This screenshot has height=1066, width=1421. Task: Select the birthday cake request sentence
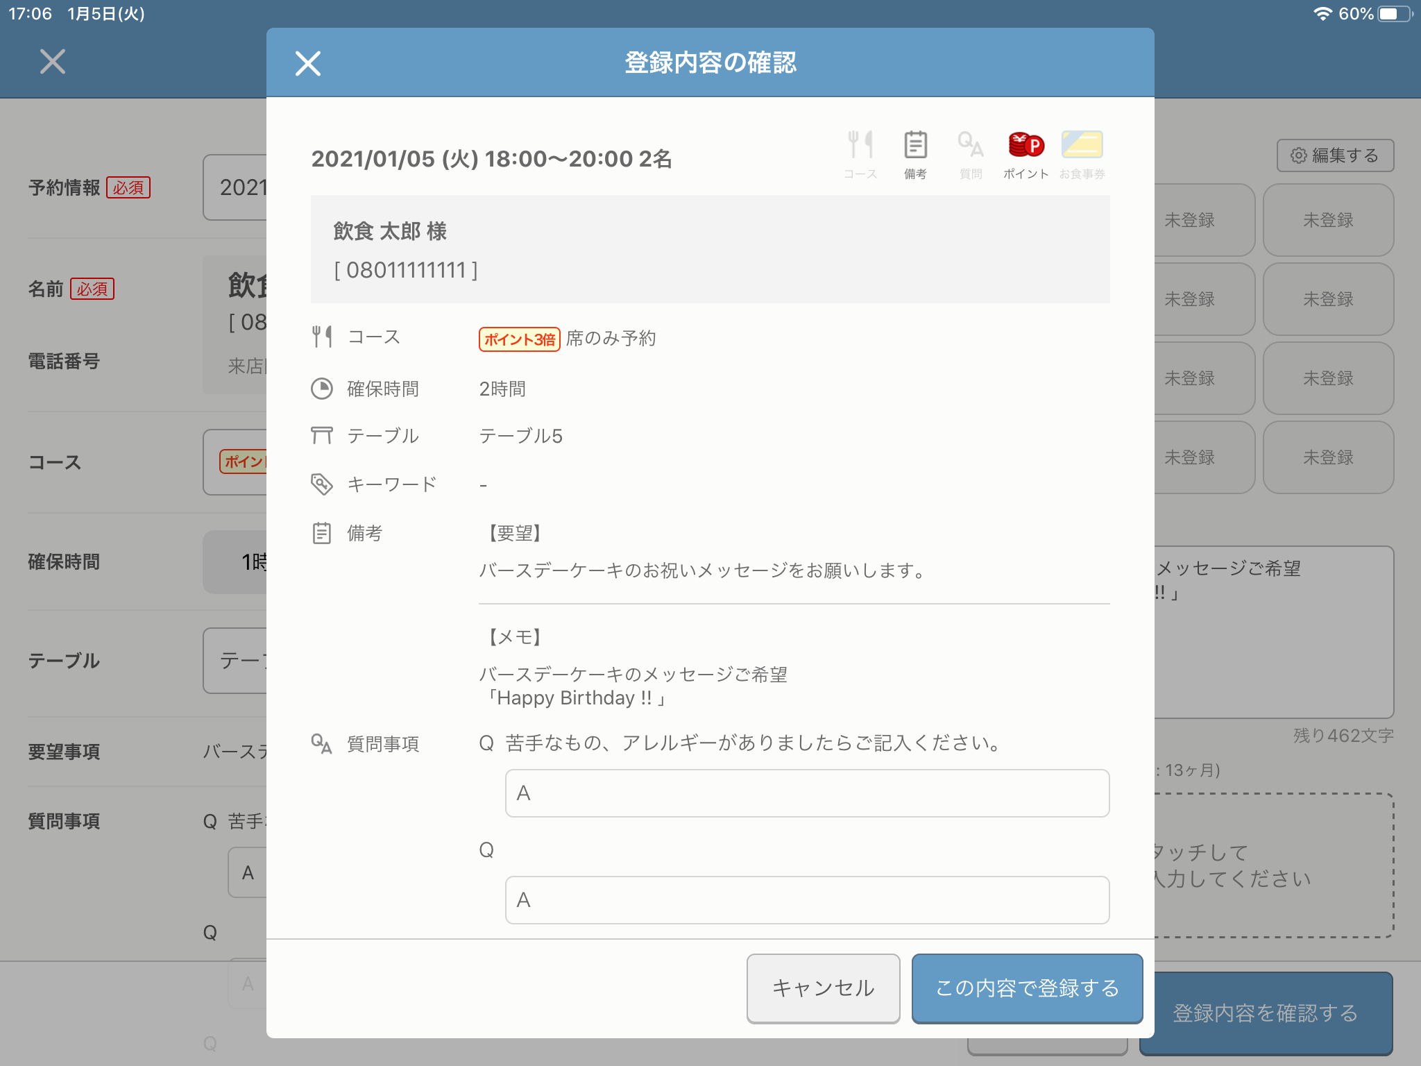(x=702, y=570)
